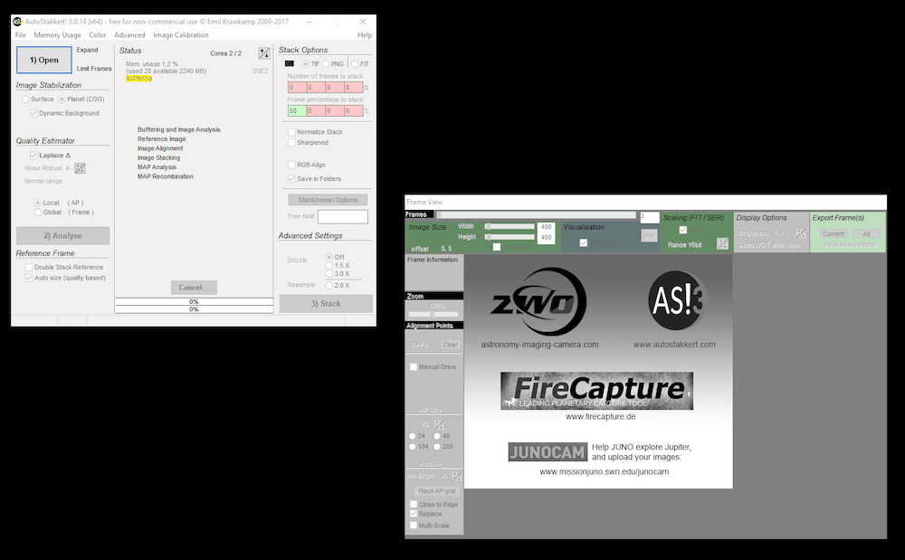Click the Cores plus/minus adjuster icon in Status
Image resolution: width=905 pixels, height=560 pixels.
point(263,53)
